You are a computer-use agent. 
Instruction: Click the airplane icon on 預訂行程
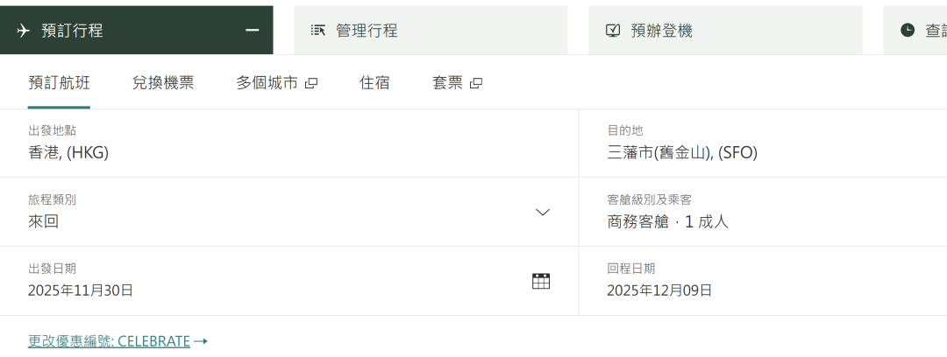coord(24,31)
